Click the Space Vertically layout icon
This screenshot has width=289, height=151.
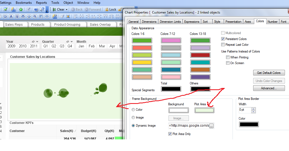[111, 16]
